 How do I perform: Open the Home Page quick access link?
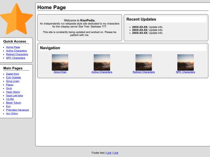click(x=13, y=47)
